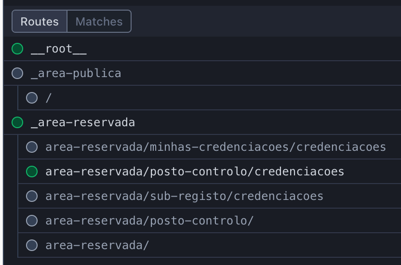The width and height of the screenshot is (401, 265).
Task: Open the _area-reservada layout route
Action: pos(82,122)
